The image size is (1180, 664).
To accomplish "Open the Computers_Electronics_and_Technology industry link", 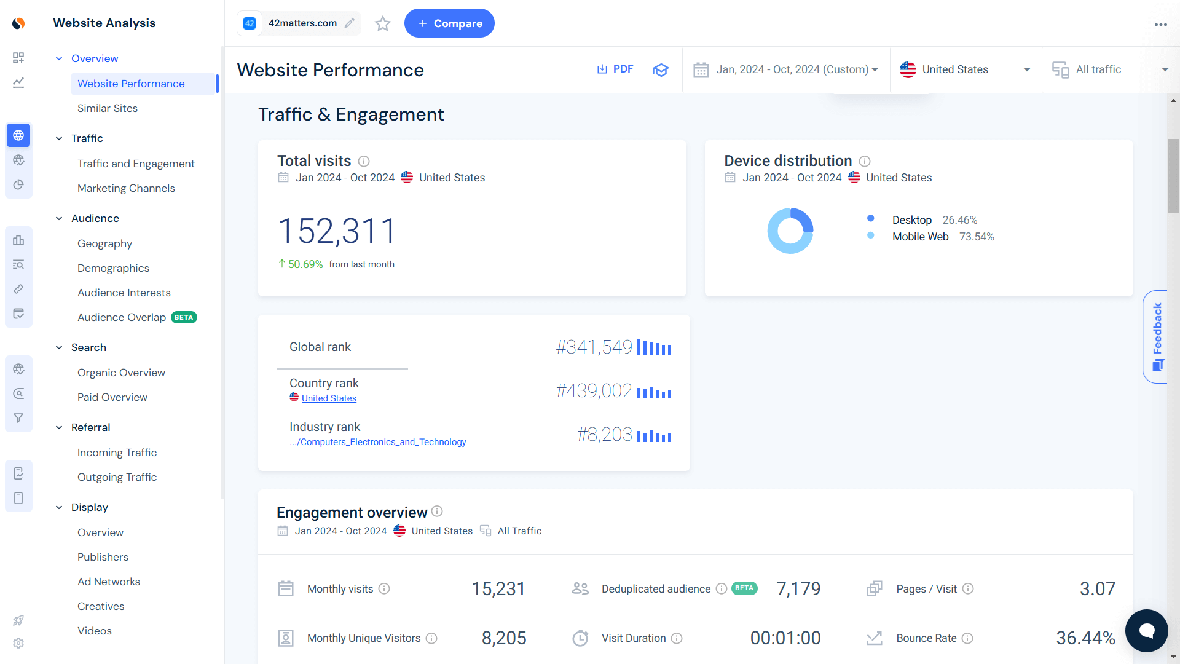I will coord(377,441).
